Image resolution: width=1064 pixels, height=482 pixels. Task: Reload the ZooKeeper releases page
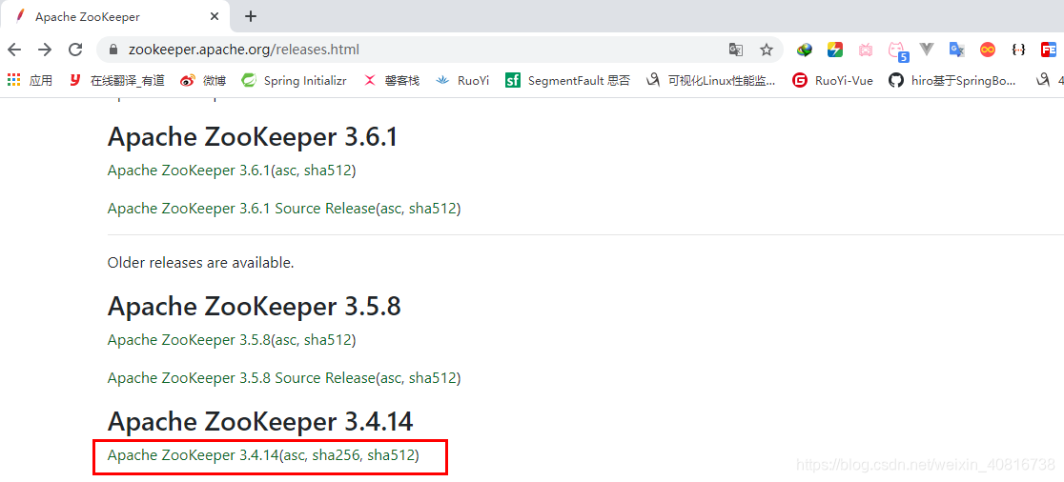[x=76, y=50]
